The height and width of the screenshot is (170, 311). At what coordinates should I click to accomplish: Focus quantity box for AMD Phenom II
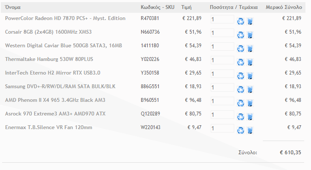[x=222, y=101]
